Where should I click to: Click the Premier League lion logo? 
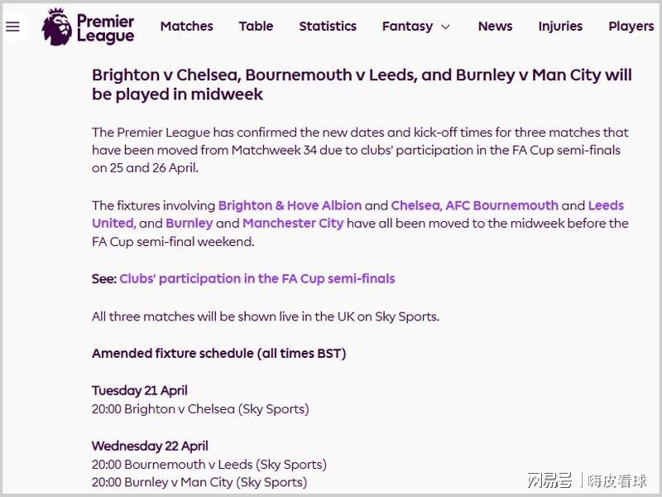[56, 27]
